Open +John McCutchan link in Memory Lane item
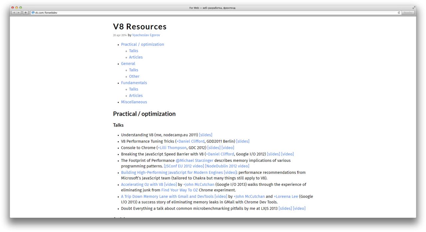This screenshot has height=232, width=426. (x=249, y=196)
